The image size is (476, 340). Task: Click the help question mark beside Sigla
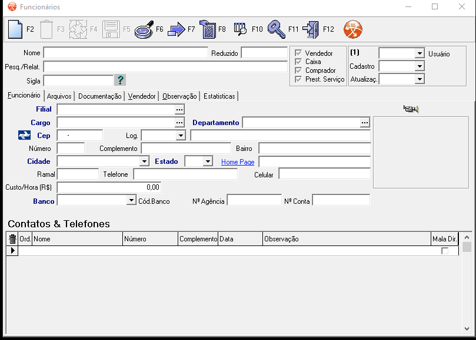click(121, 80)
